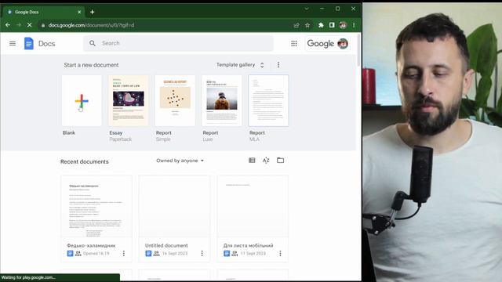Click the Google logo text
Image resolution: width=502 pixels, height=282 pixels.
coord(321,44)
